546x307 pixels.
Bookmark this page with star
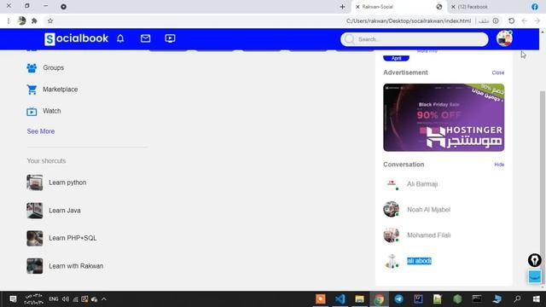tap(50, 20)
